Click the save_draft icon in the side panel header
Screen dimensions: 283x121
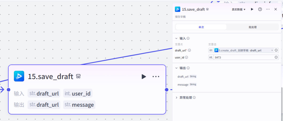(x=178, y=9)
